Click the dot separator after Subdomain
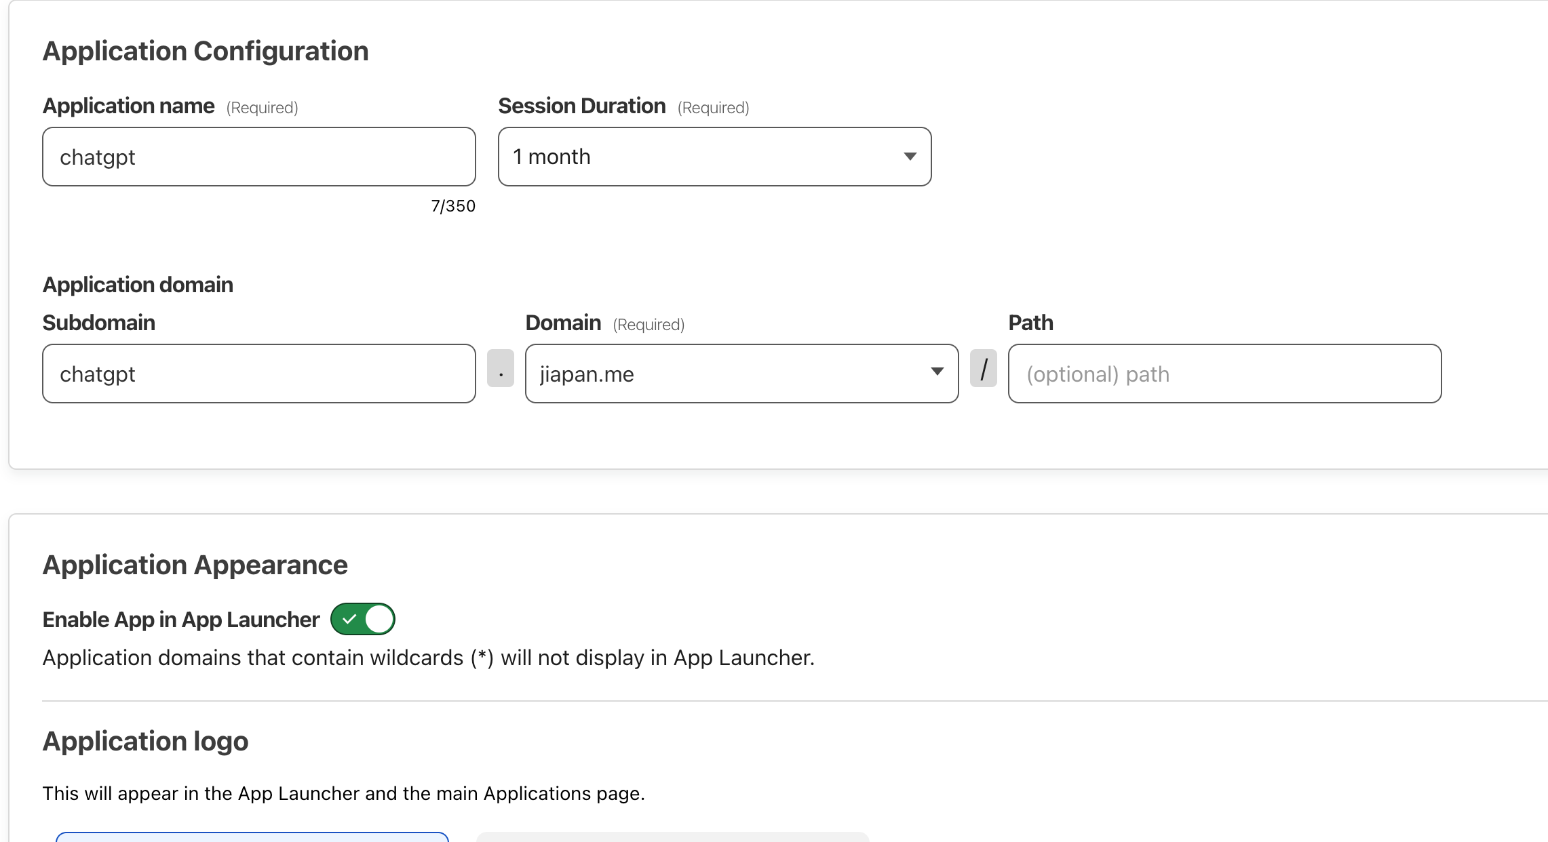Image resolution: width=1548 pixels, height=842 pixels. pyautogui.click(x=501, y=369)
